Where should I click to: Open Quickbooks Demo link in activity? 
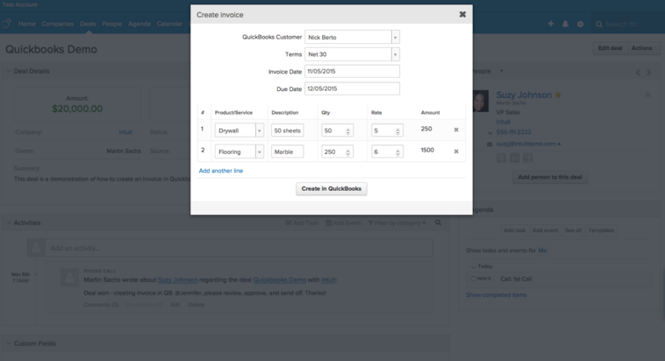tap(280, 280)
